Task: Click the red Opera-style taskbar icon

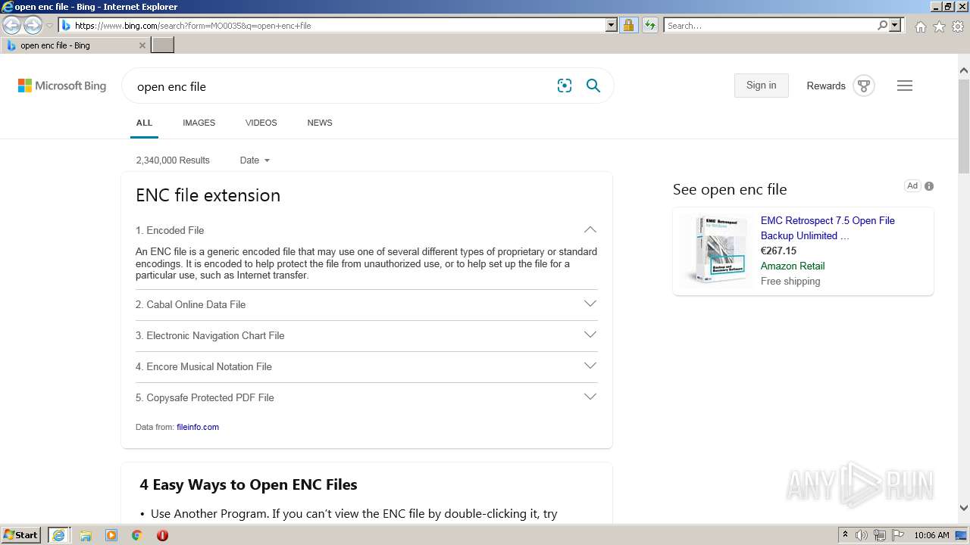Action: [x=162, y=535]
